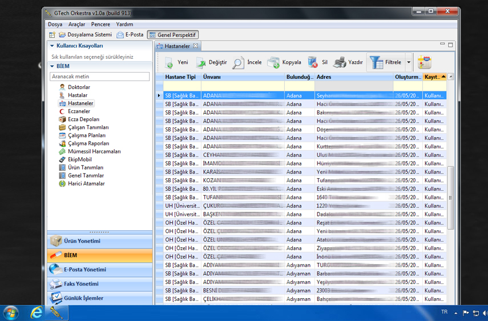Screen dimensions: 488x321
Task: Open the Pencere menu
Action: [x=100, y=25]
